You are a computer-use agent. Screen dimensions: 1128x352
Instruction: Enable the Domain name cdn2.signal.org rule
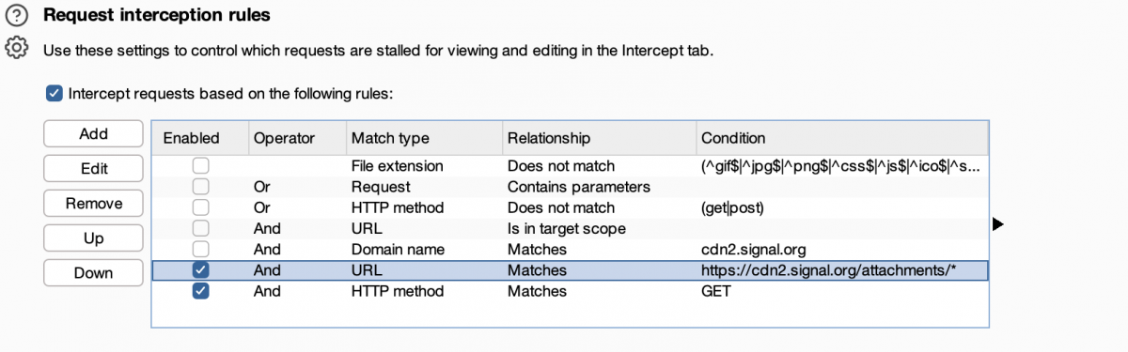200,250
